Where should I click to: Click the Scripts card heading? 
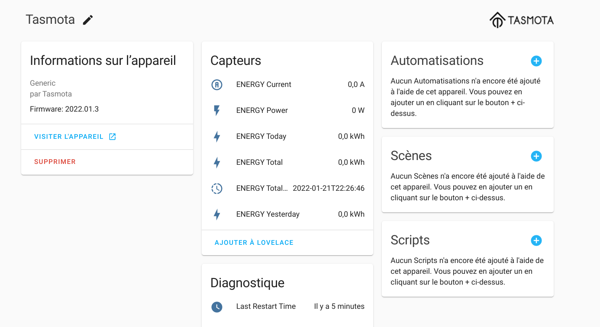pyautogui.click(x=410, y=240)
